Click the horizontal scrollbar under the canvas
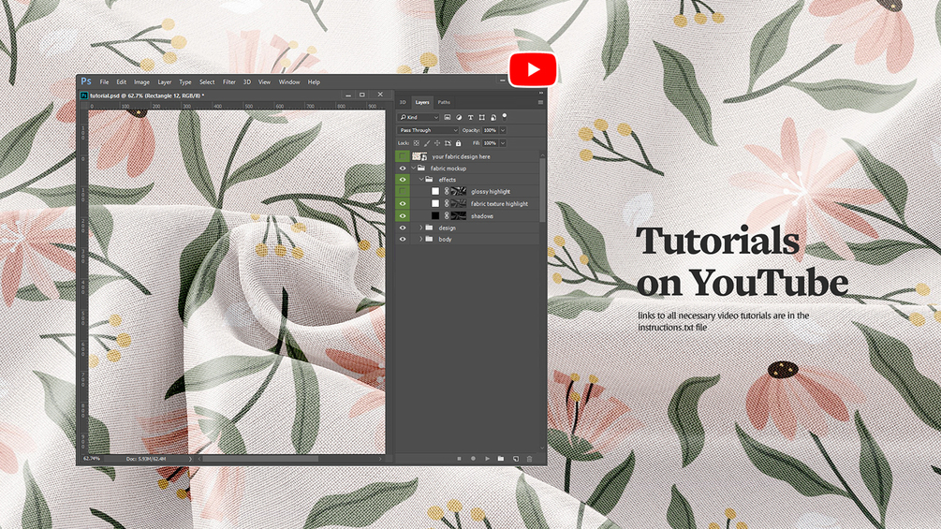The width and height of the screenshot is (941, 529). pyautogui.click(x=260, y=459)
